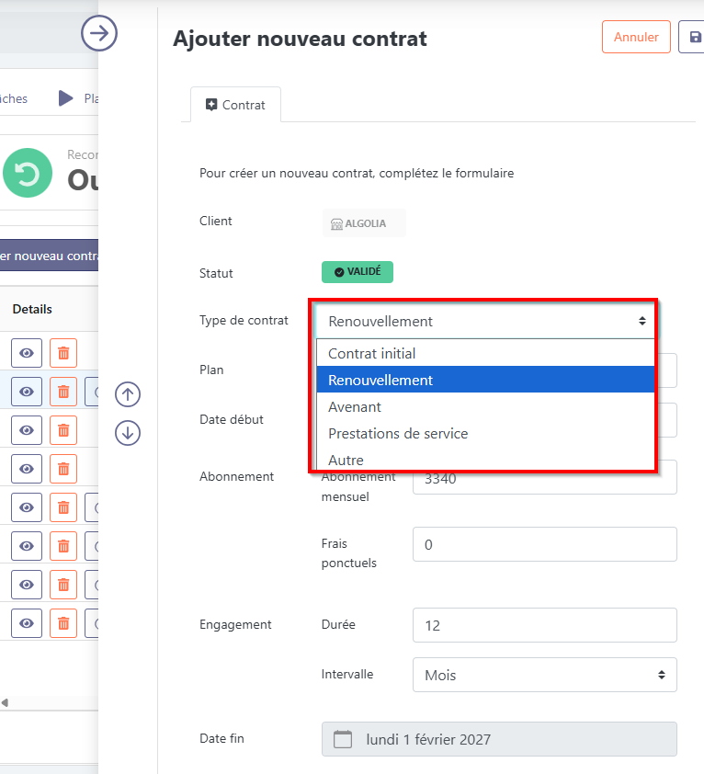Delete the last row using its trash icon
The width and height of the screenshot is (704, 774).
pos(62,623)
